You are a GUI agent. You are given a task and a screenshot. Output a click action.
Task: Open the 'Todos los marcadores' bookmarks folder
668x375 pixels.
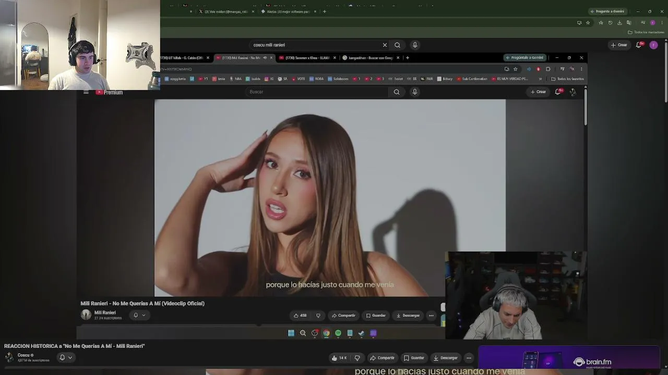click(647, 32)
